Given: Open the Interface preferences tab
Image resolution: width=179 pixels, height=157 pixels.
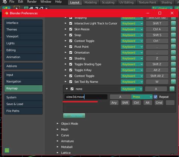Looking at the screenshot, I should point(23,23).
